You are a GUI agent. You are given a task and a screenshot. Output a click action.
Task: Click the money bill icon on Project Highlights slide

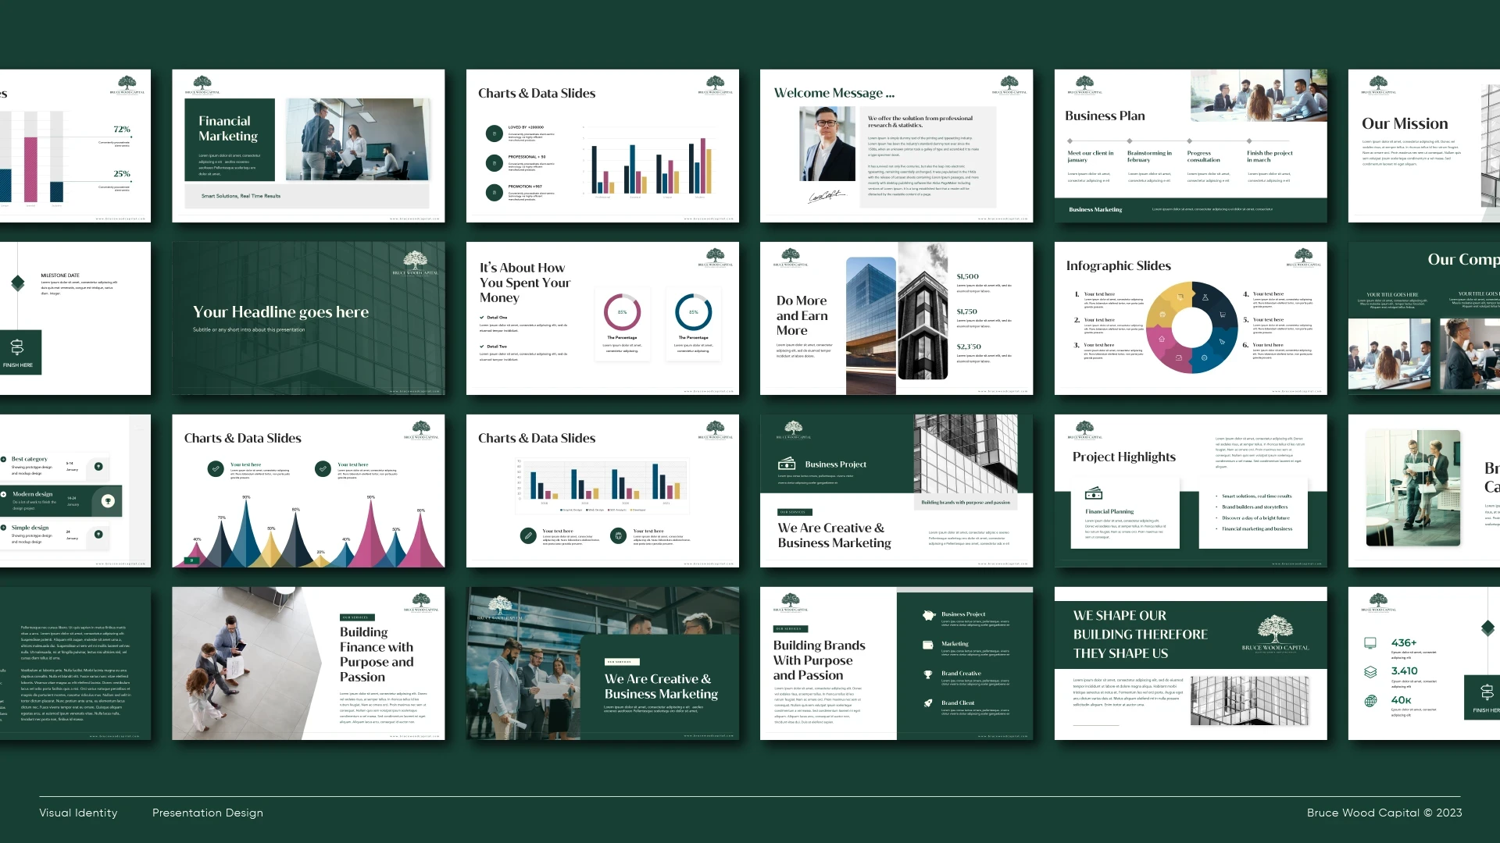click(x=1094, y=493)
